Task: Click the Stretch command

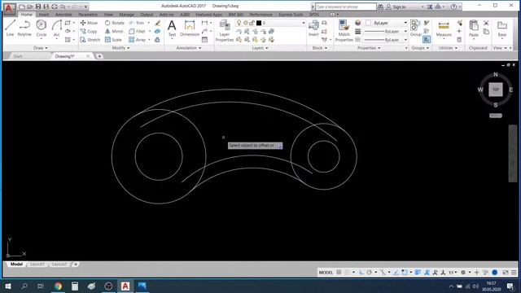Action: [90, 40]
